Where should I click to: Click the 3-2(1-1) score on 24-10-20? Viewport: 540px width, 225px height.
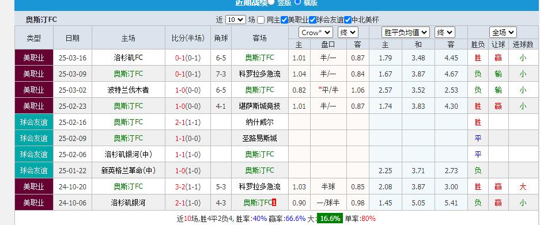tap(188, 187)
